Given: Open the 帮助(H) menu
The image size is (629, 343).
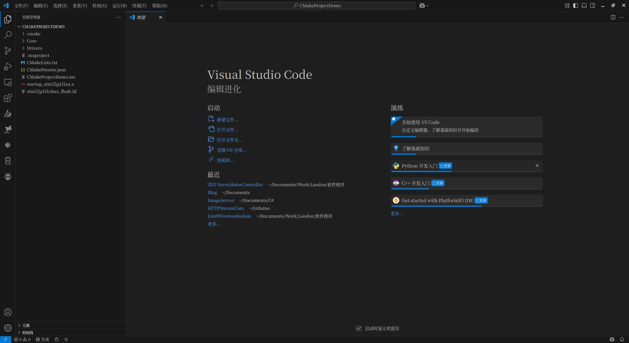Looking at the screenshot, I should click(160, 6).
